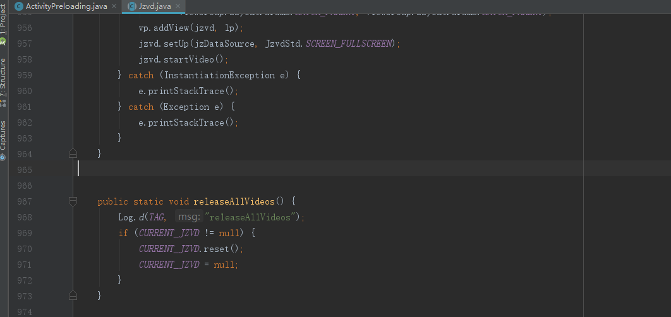Click line number 972 in gutter

(25, 280)
